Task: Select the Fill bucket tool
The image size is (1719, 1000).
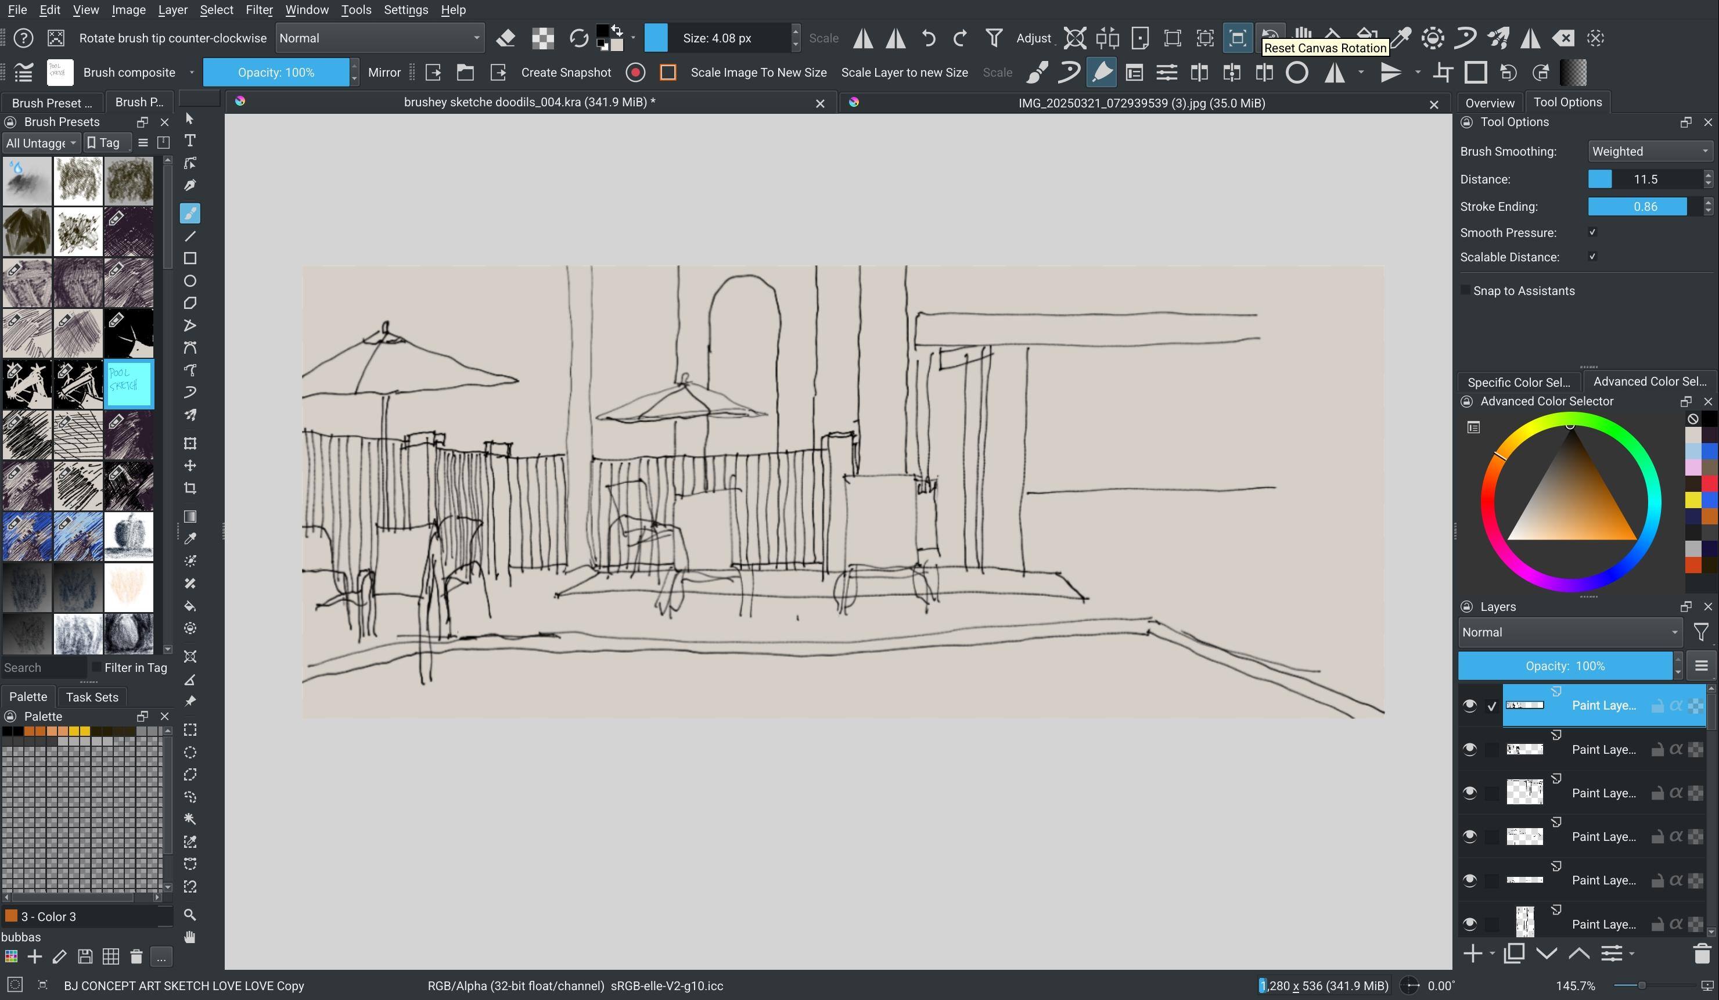Action: [x=190, y=606]
